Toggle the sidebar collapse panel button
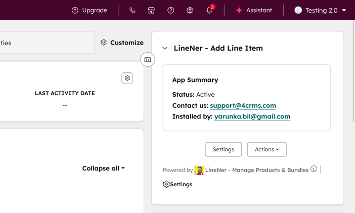This screenshot has height=213, width=355. 148,60
